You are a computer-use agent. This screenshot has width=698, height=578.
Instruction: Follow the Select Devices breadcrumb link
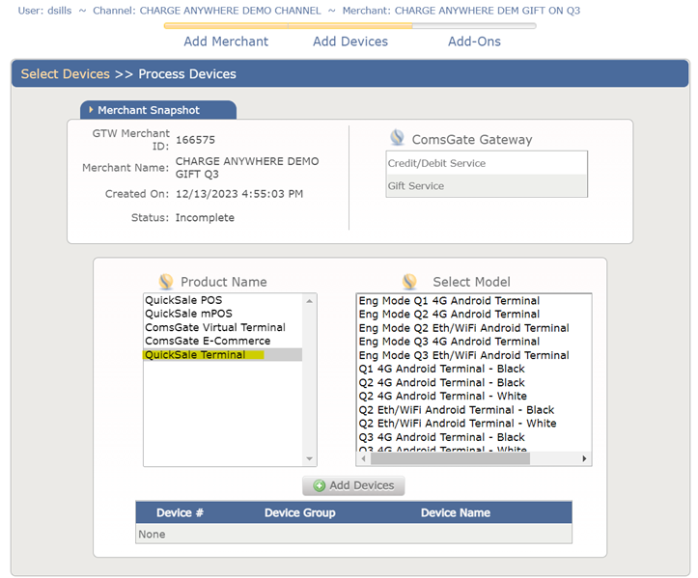point(65,73)
